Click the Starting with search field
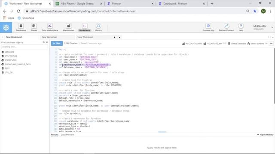This screenshot has height=154, width=275. [24, 47]
